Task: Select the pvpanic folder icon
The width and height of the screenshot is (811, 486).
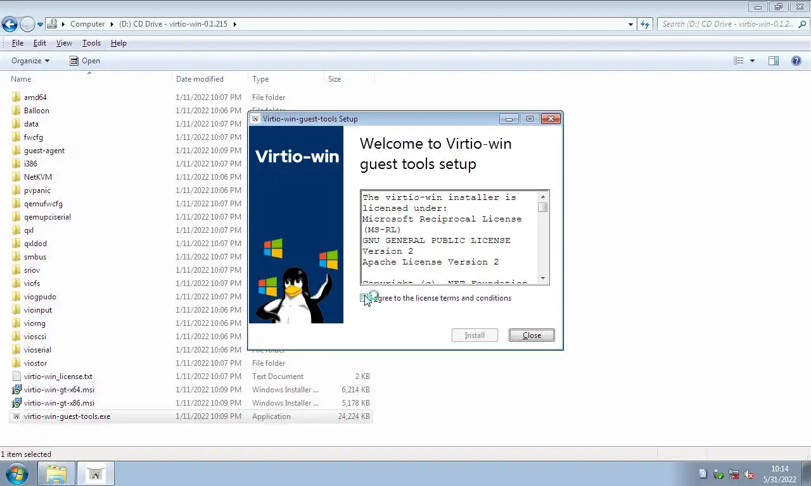Action: [16, 190]
